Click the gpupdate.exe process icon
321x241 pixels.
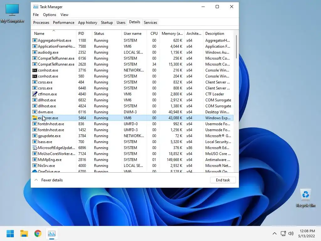click(35, 136)
